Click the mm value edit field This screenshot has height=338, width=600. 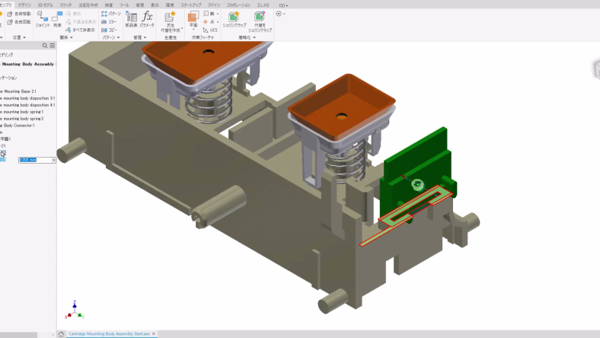pos(36,160)
